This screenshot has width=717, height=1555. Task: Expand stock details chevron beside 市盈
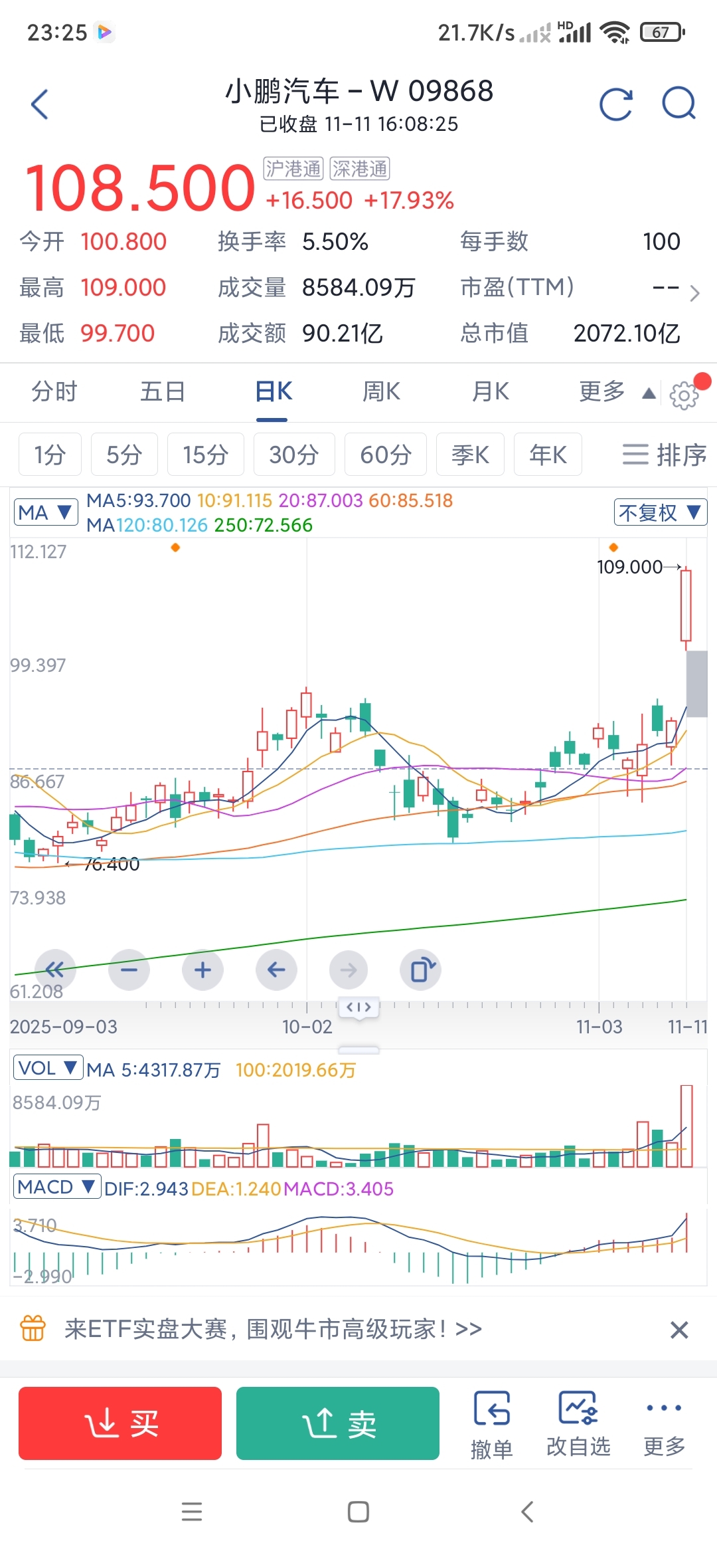click(694, 293)
